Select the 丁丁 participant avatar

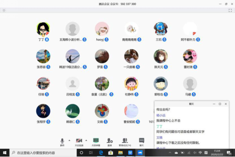(43, 29)
